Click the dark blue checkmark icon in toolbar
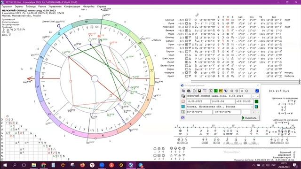This screenshot has width=301, height=169. tap(226, 91)
